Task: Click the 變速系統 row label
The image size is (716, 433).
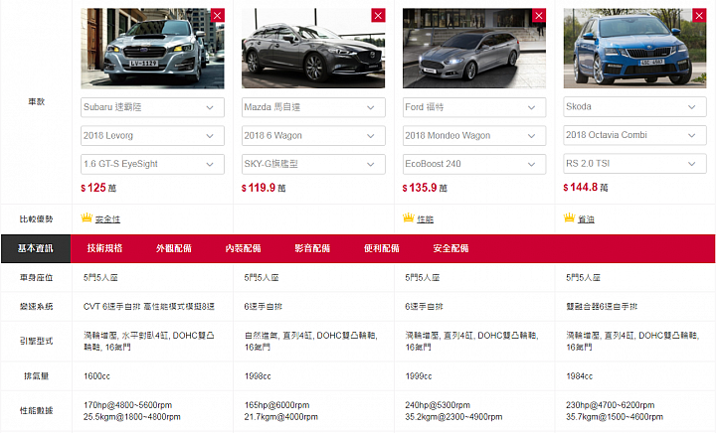Action: click(x=36, y=306)
